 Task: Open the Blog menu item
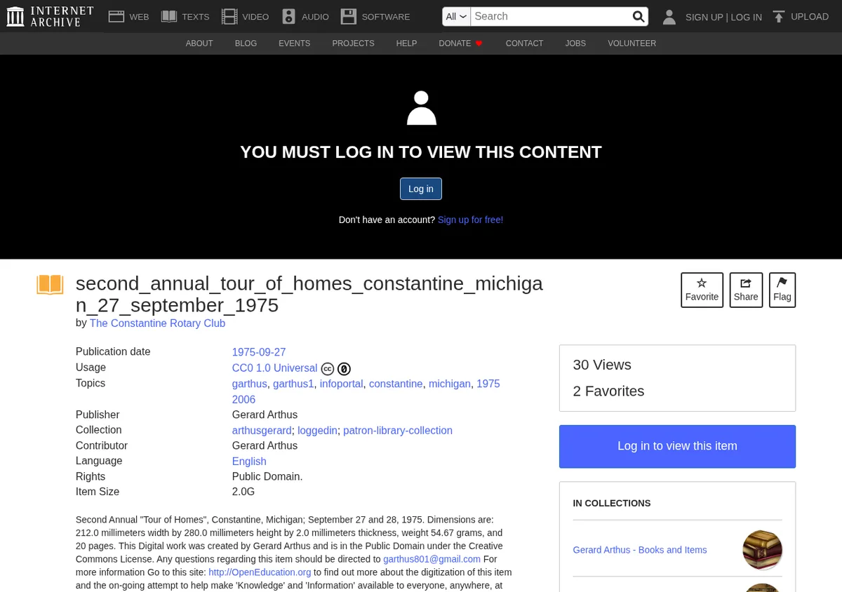coord(246,43)
